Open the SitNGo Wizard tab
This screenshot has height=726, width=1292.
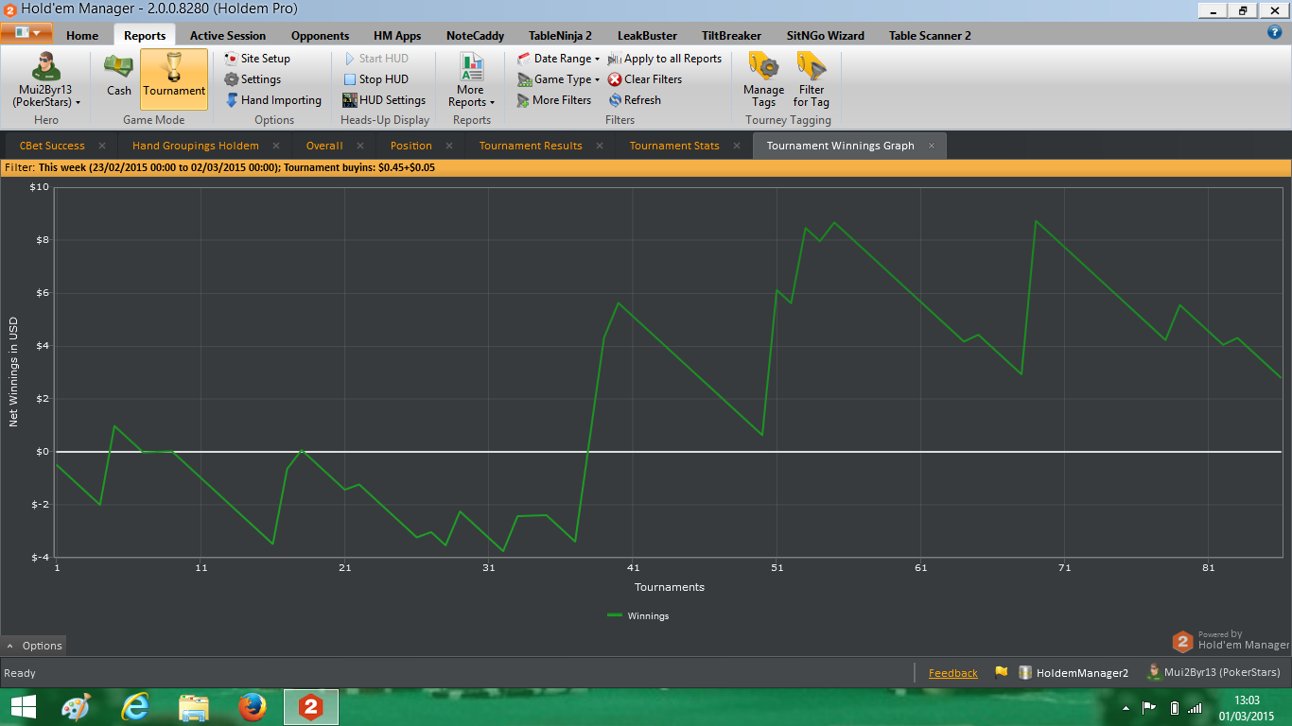point(825,36)
